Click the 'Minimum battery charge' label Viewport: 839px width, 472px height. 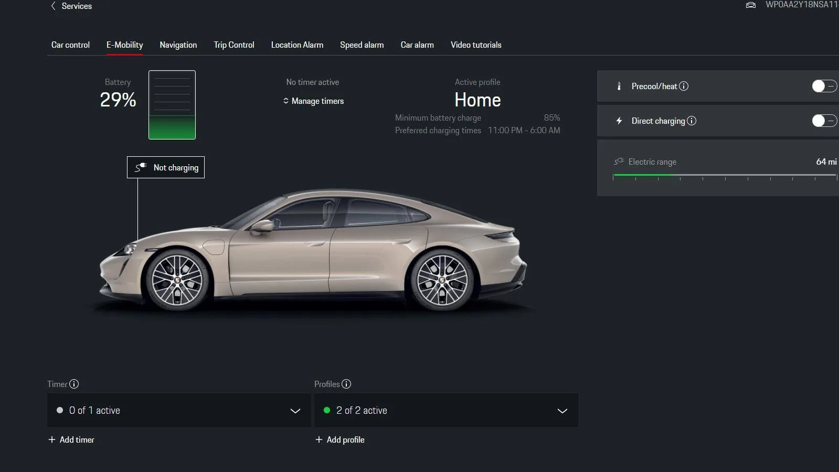point(438,117)
